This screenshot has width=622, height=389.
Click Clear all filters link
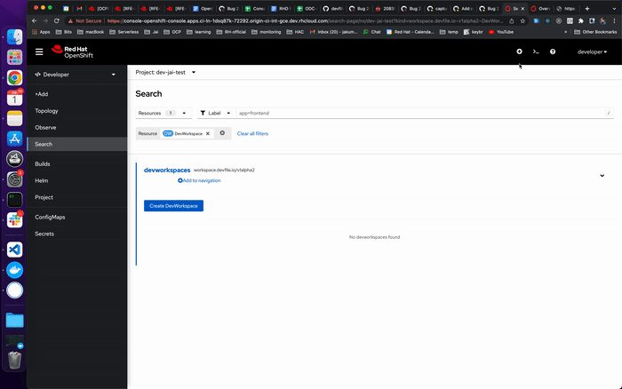point(252,133)
